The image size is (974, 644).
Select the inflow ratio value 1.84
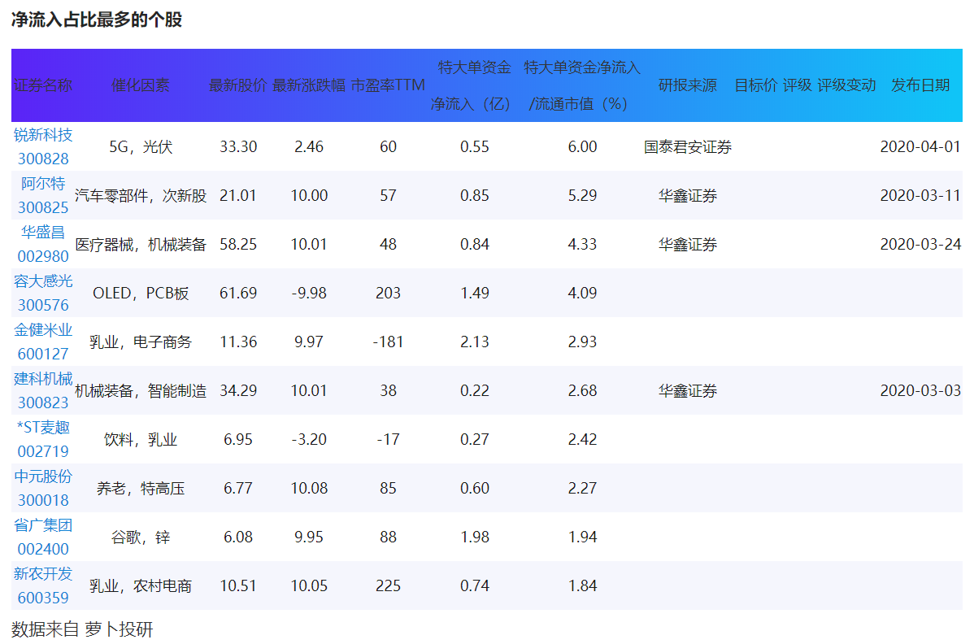pos(582,585)
